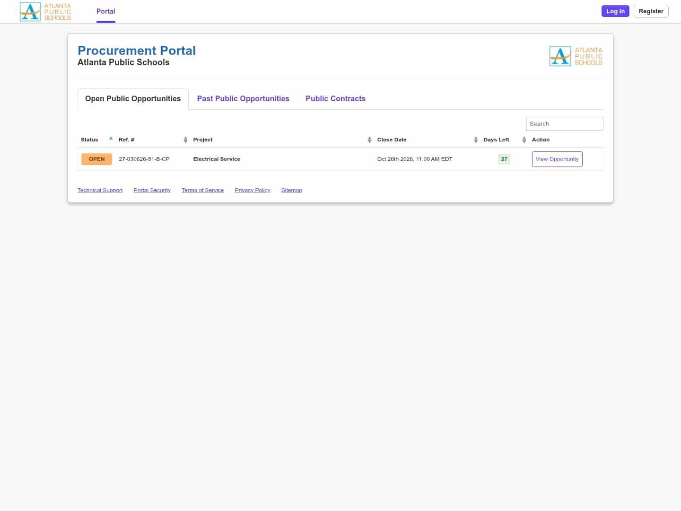Sort table by Status column arrow
Image resolution: width=681 pixels, height=511 pixels.
111,139
